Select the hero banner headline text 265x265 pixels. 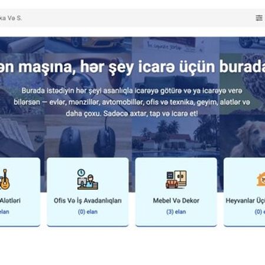coord(132,67)
